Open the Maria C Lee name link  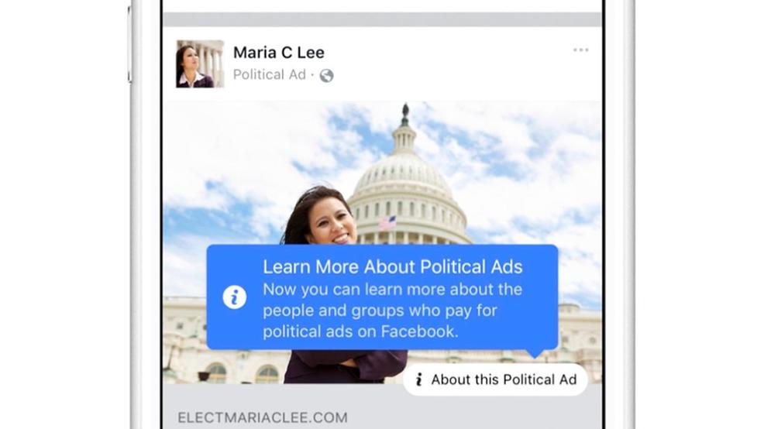point(279,53)
